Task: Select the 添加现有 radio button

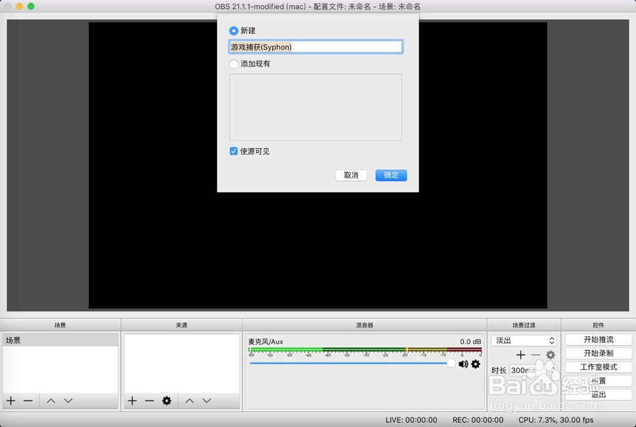Action: pyautogui.click(x=233, y=64)
